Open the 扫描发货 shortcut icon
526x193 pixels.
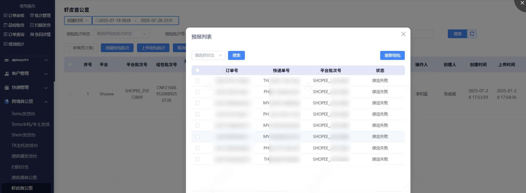tap(32, 25)
